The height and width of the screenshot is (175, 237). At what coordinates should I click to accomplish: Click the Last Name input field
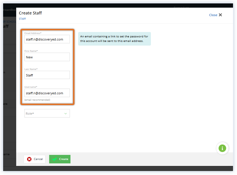[x=47, y=75]
